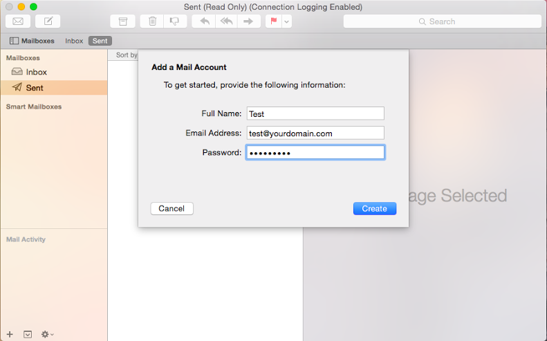The width and height of the screenshot is (547, 341).
Task: Click the Reply All double-arrow icon
Action: point(225,21)
